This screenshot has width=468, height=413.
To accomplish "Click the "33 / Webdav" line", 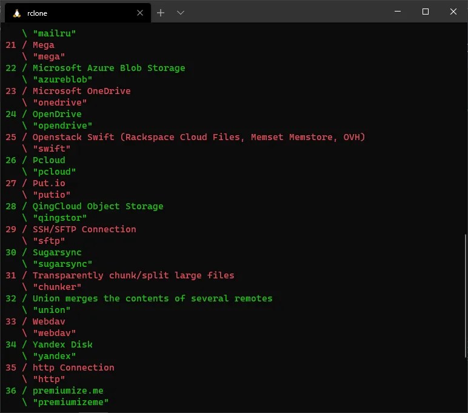I will coord(35,321).
